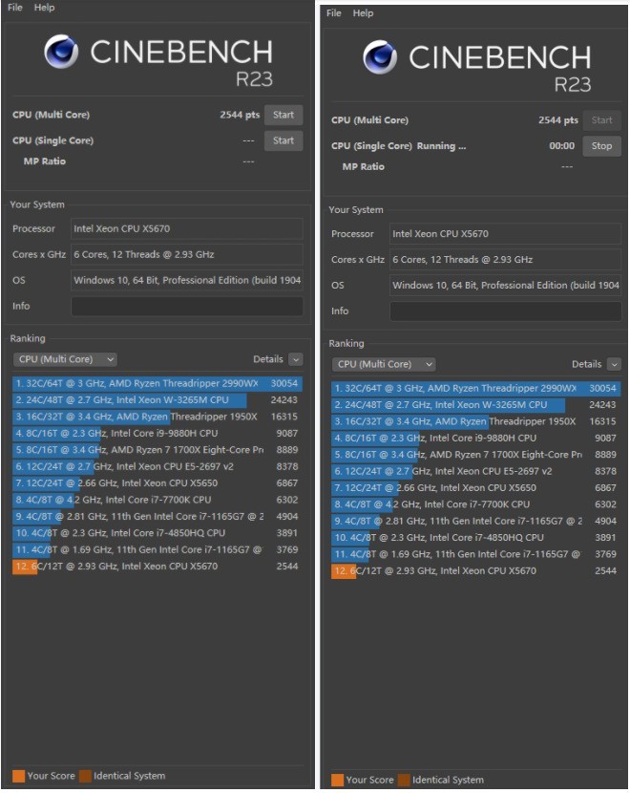Expand the Details arrow in left window
Image resolution: width=630 pixels, height=793 pixels.
[295, 359]
